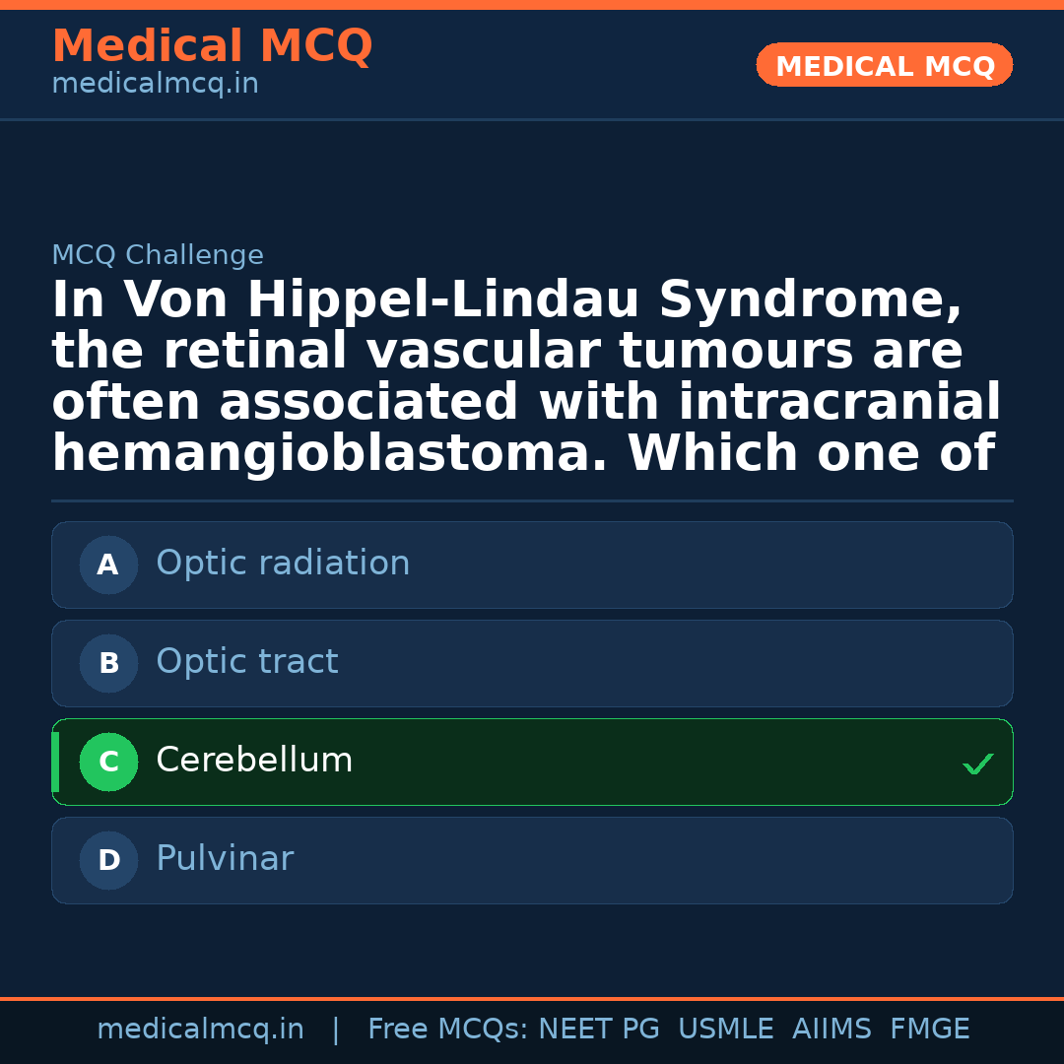Click "FMGE" in the footer
The width and height of the screenshot is (1064, 1064).
click(x=929, y=1030)
